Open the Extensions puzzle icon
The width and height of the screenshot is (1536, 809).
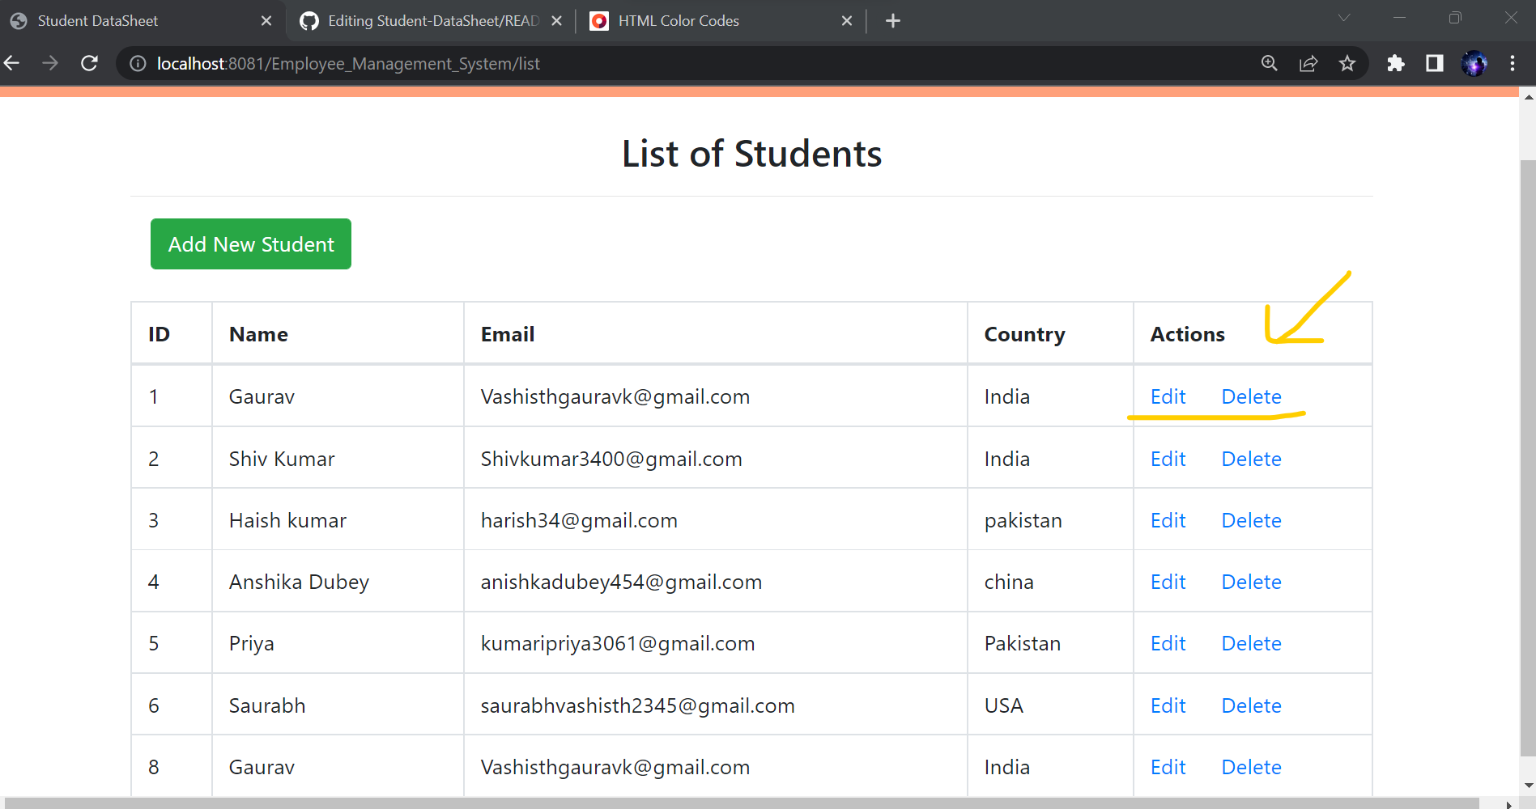1396,63
